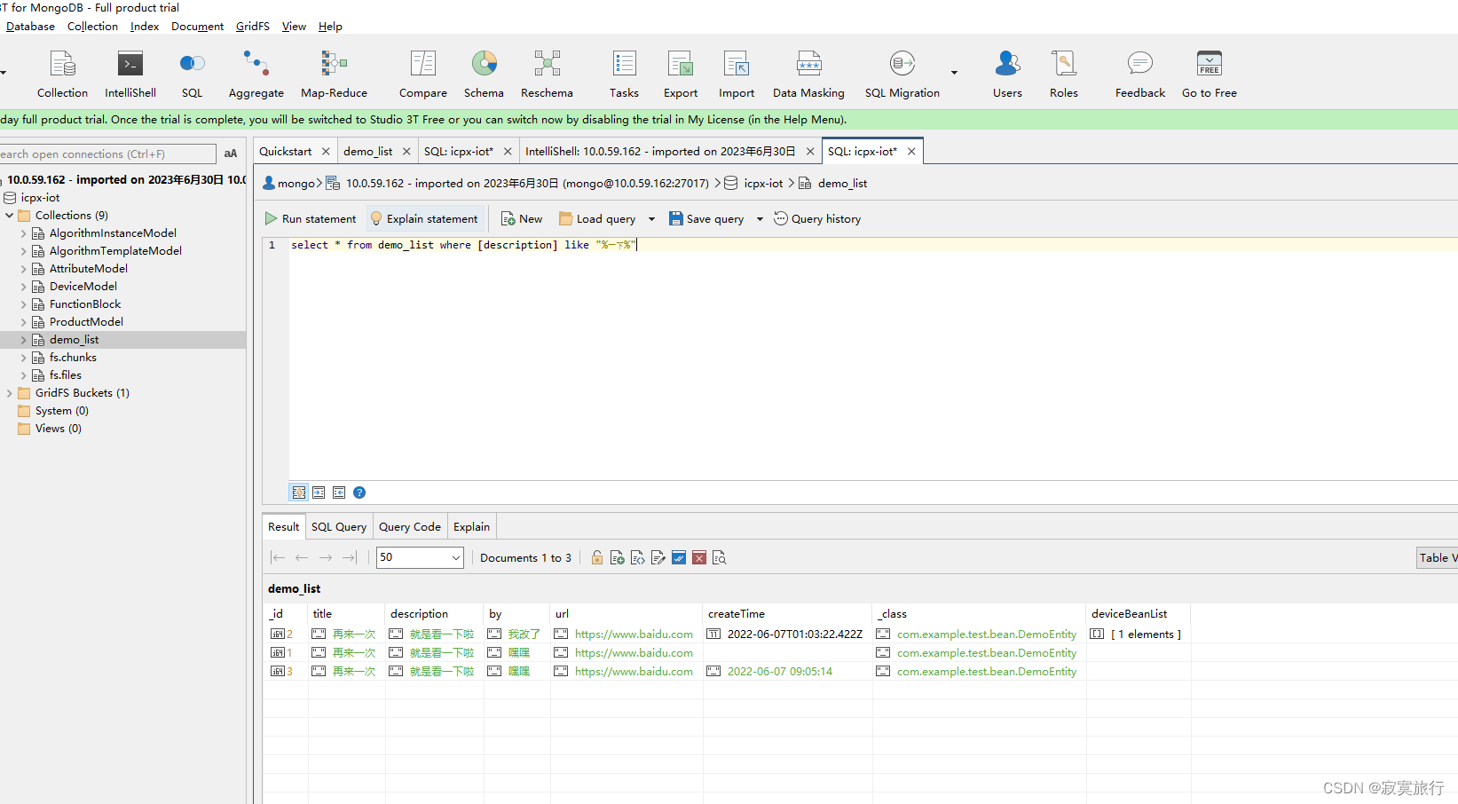Open the Help menu
The height and width of the screenshot is (804, 1458).
(330, 27)
